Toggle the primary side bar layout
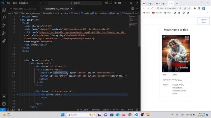Viewport: 211px width, 118px height. coord(106,3)
